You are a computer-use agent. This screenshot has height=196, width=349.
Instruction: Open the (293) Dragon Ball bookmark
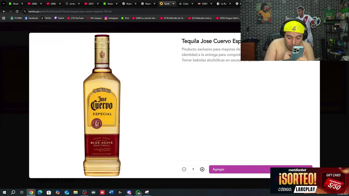228,18
